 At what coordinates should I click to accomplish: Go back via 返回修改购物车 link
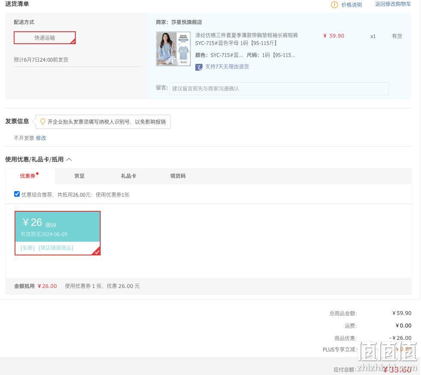[x=393, y=4]
